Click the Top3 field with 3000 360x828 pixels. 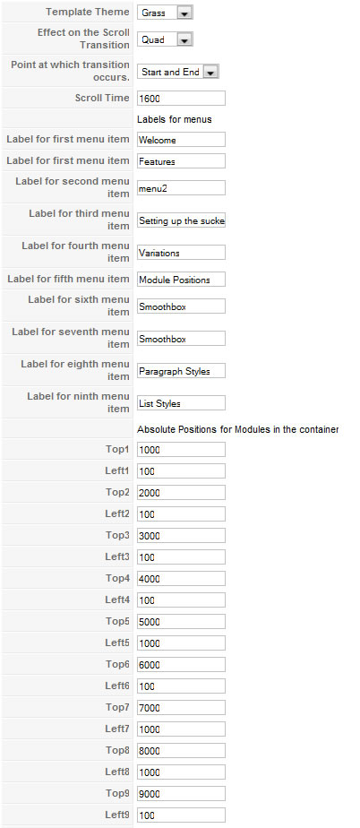coord(181,536)
